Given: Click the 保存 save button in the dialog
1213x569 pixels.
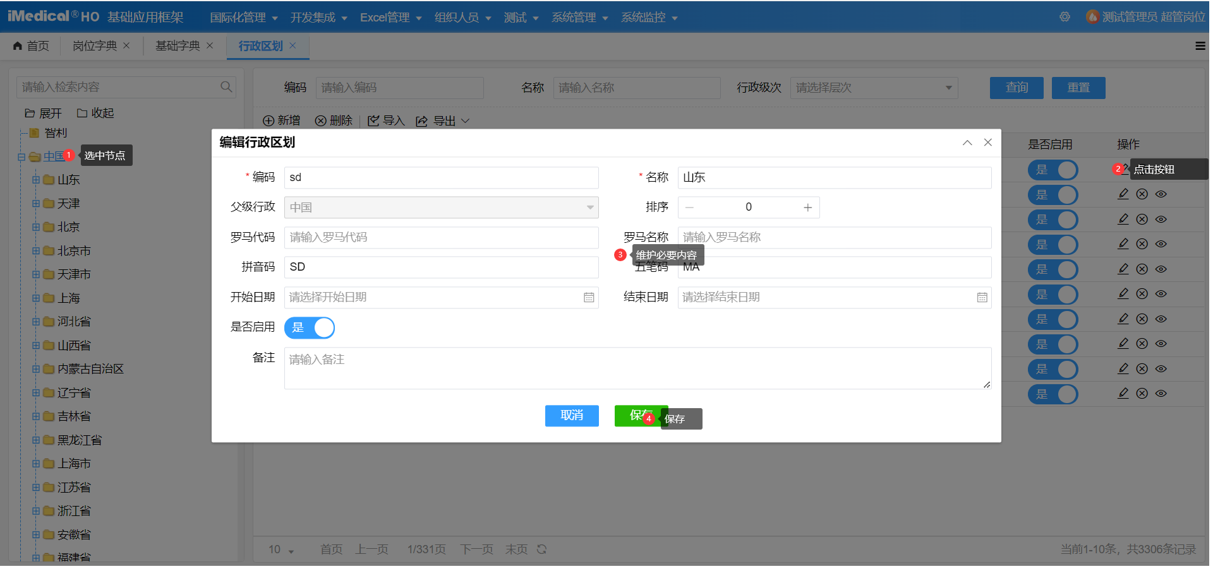Looking at the screenshot, I should (639, 416).
